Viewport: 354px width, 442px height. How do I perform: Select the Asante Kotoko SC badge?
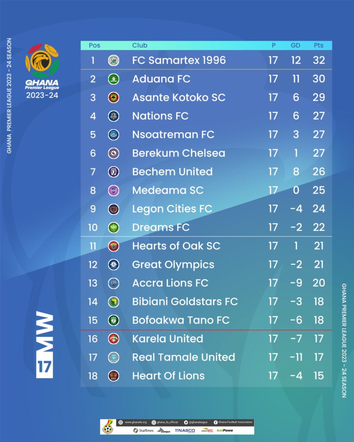tap(114, 98)
